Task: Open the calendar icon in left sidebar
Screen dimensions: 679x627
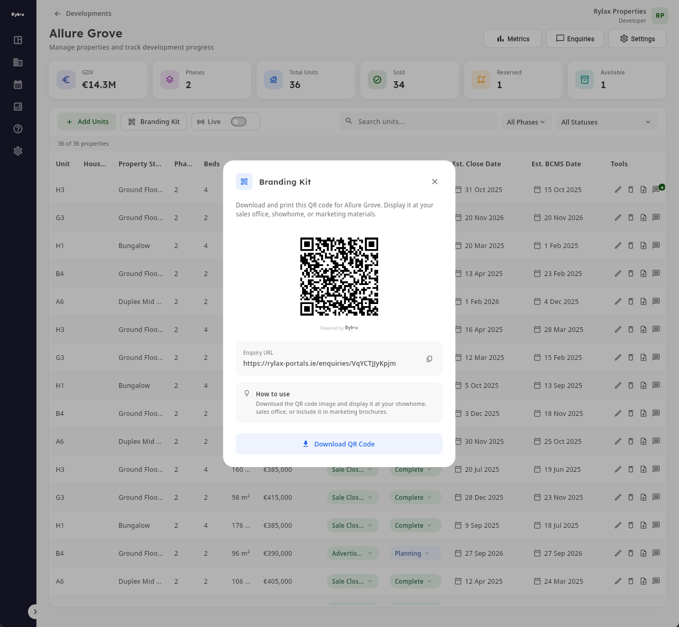Action: [18, 84]
